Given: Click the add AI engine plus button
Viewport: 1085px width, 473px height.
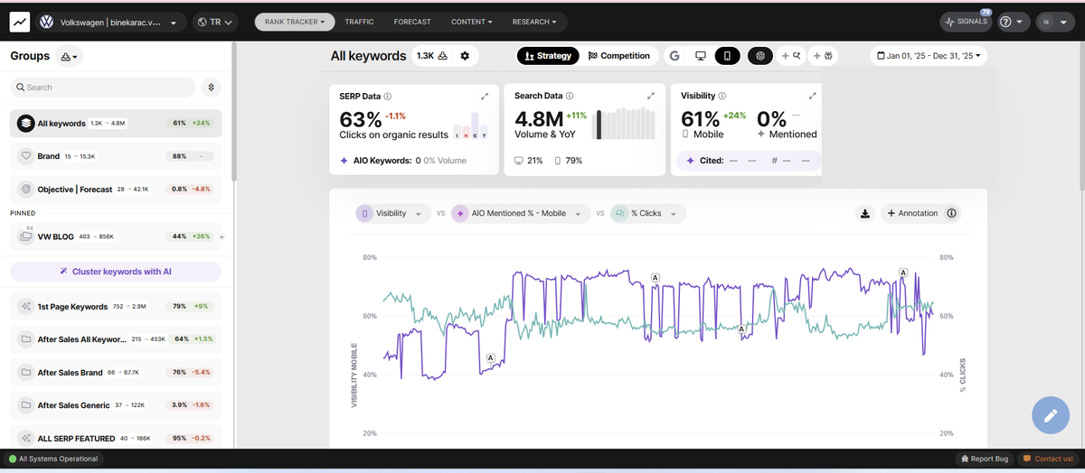Looking at the screenshot, I should [825, 56].
